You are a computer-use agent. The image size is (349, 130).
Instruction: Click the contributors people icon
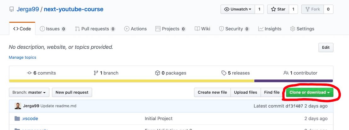pyautogui.click(x=286, y=73)
